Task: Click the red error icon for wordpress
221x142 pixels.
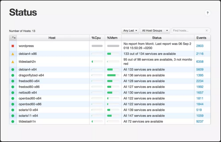Action: pos(13,46)
